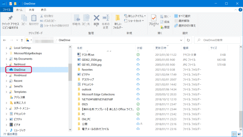Switch to details view icon
243x137 pixels.
click(234, 134)
